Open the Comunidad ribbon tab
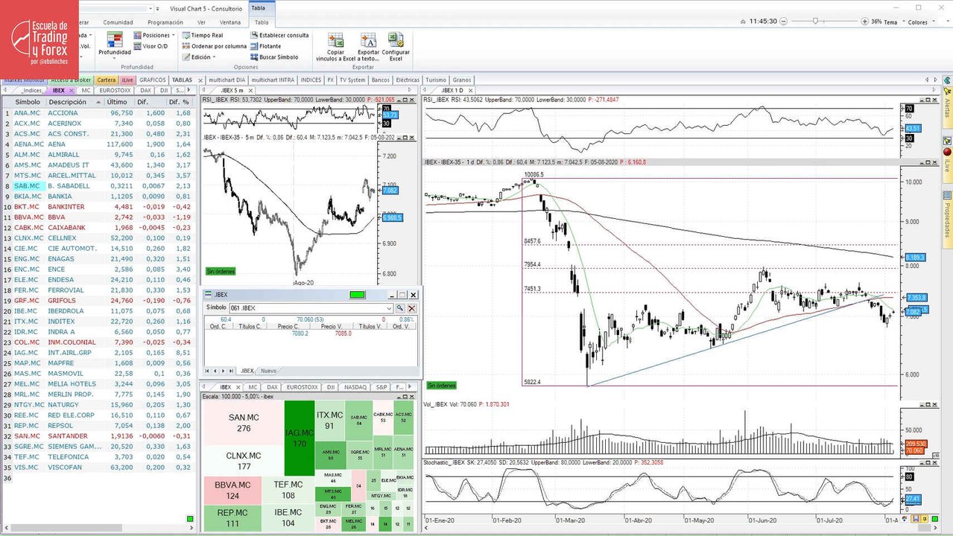953x536 pixels. point(118,22)
